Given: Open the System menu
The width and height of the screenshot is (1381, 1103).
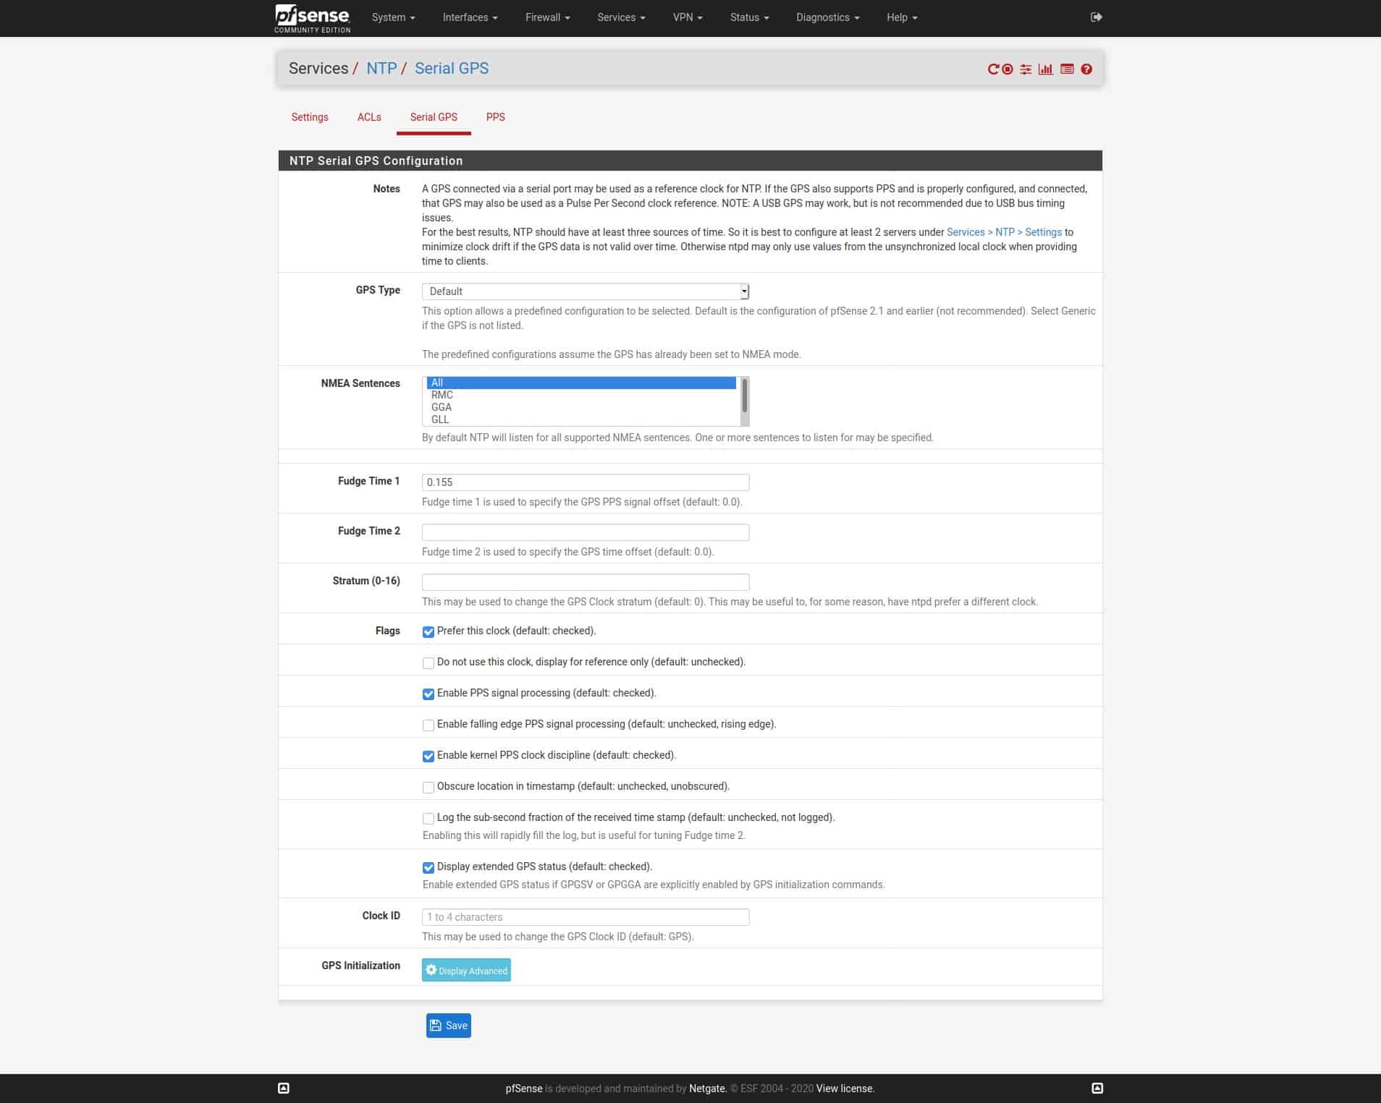Looking at the screenshot, I should 393,17.
